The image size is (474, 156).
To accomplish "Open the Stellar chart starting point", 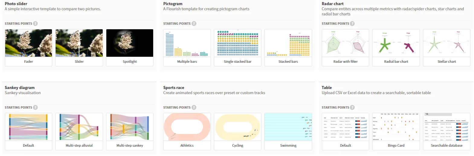I will (447, 43).
